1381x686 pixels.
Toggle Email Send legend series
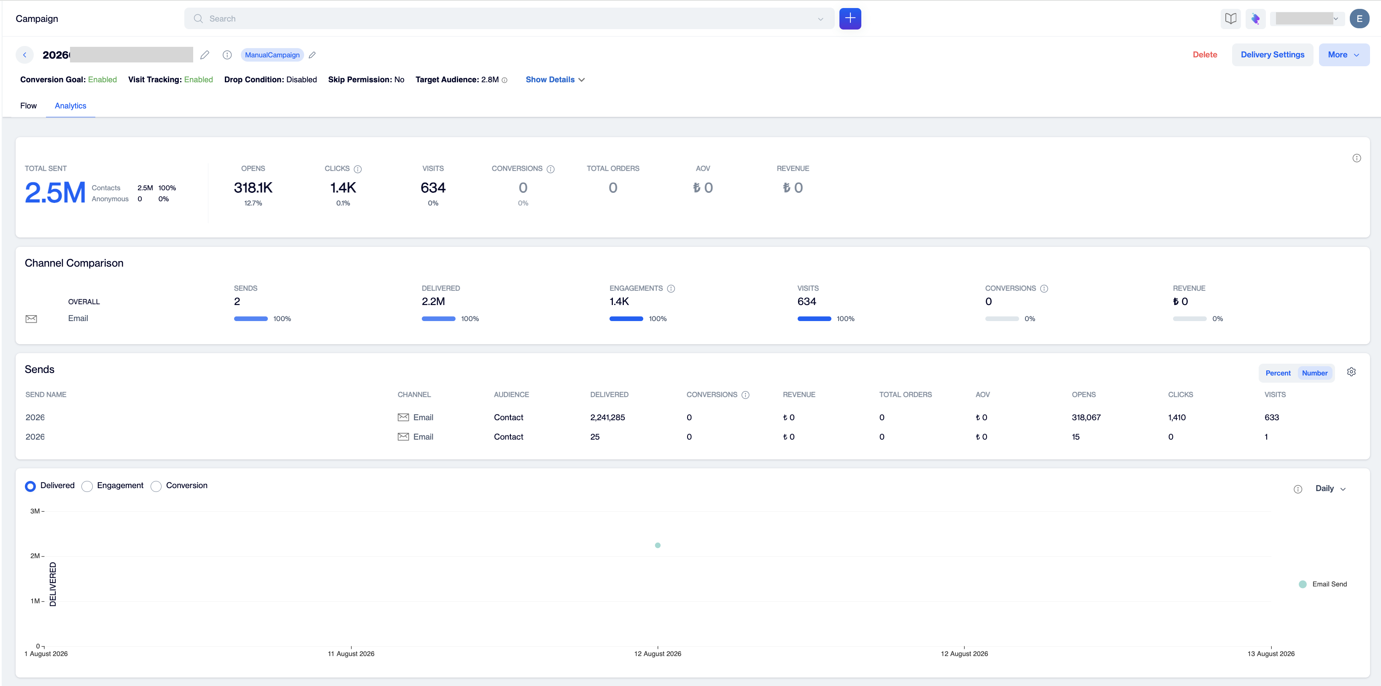(x=1323, y=584)
